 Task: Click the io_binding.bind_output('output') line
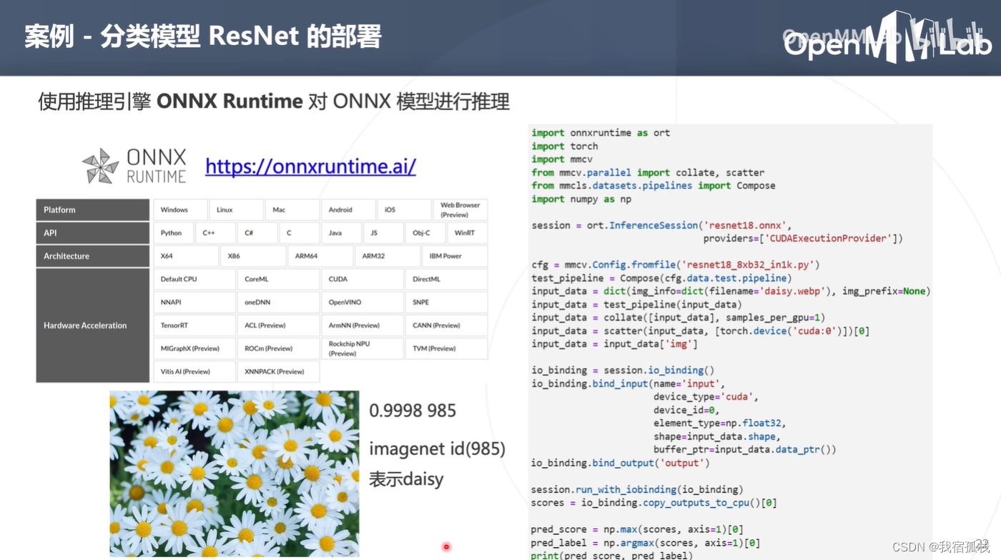(x=620, y=463)
